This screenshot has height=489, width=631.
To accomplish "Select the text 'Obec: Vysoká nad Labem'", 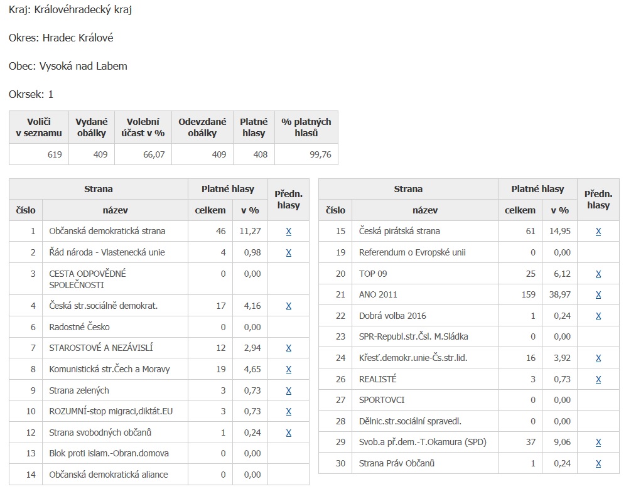I will (68, 66).
